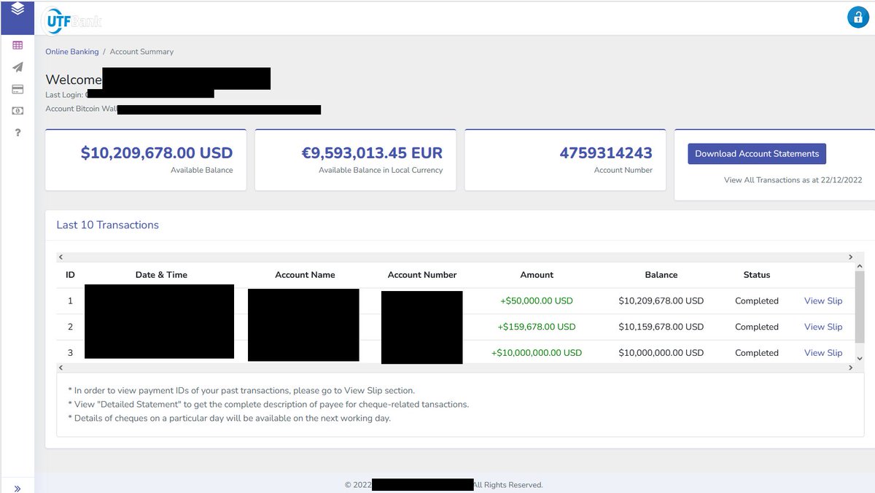The image size is (875, 493).
Task: Click the ID column header
Action: (70, 275)
